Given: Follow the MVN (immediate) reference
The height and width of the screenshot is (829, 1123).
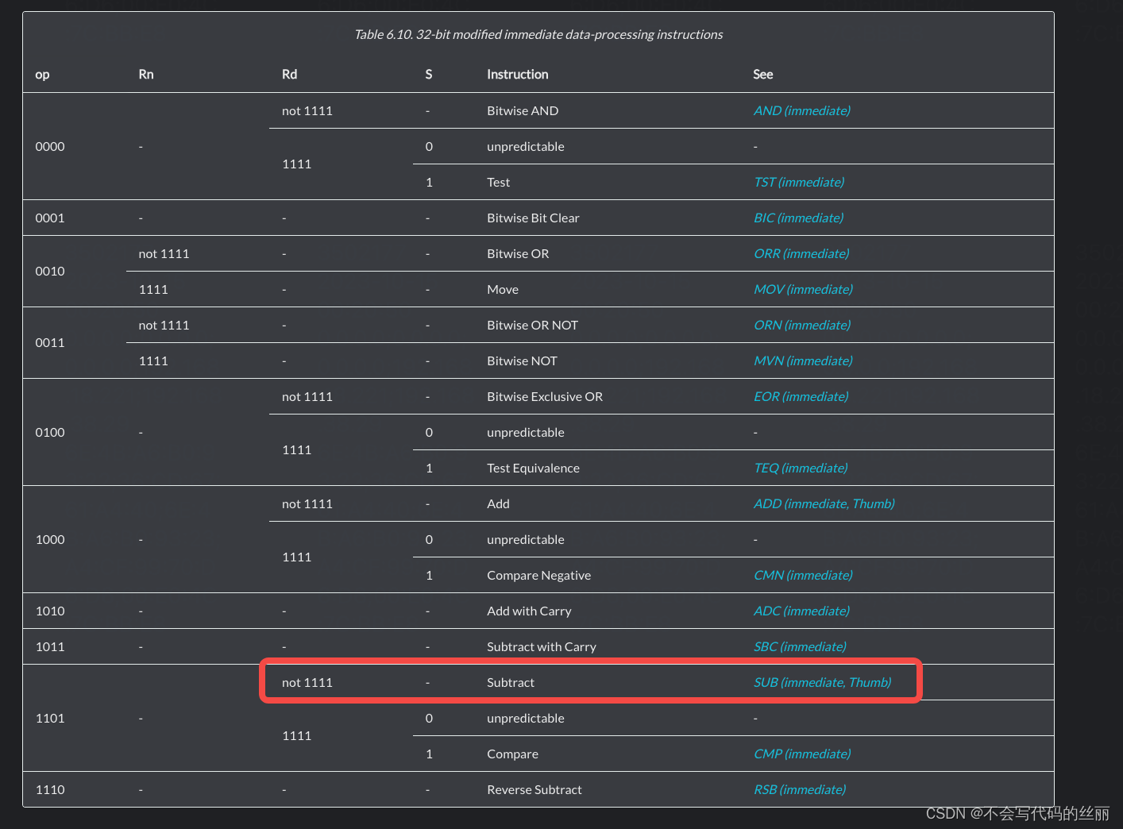Looking at the screenshot, I should point(803,361).
